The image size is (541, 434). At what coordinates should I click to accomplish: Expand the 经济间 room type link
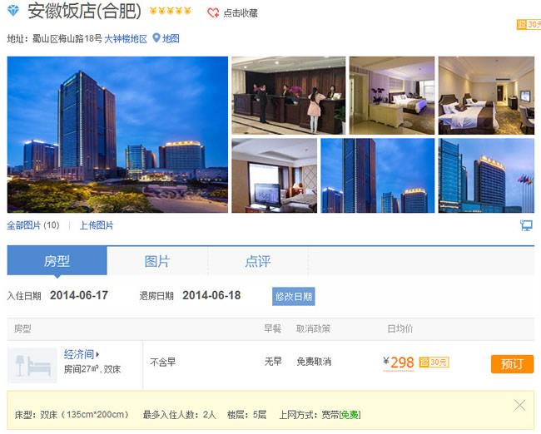coord(82,354)
